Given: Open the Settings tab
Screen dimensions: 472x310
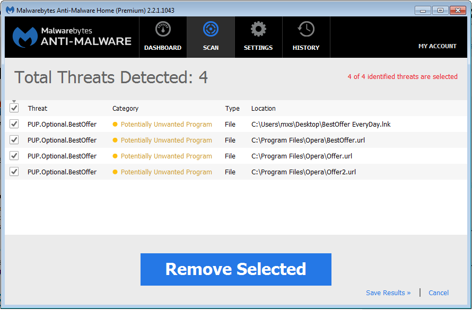Looking at the screenshot, I should coord(258,37).
